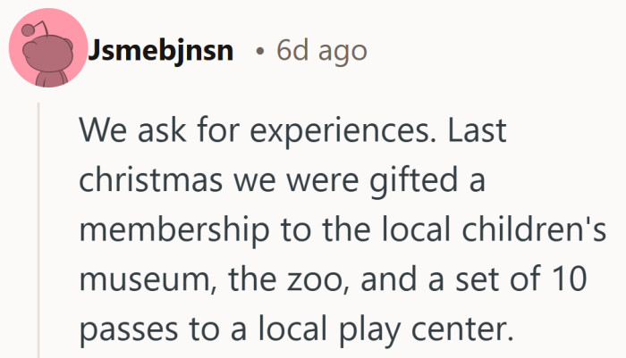
Task: Click the number '10' in comment
Action: (565, 282)
